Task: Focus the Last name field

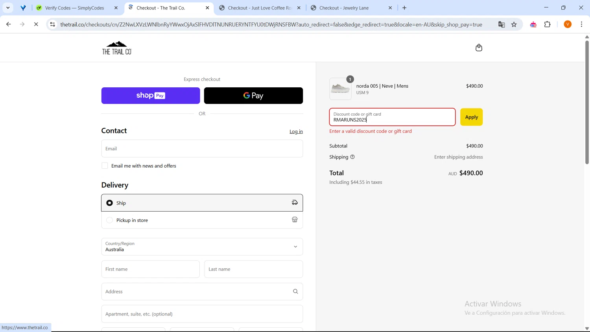Action: pos(254,269)
